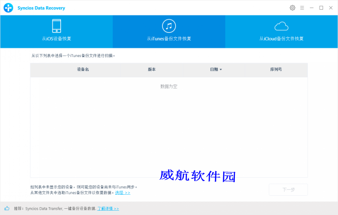Viewport: 338px width, 215px height.
Task: Minimize the Syncios window
Action: pos(311,8)
